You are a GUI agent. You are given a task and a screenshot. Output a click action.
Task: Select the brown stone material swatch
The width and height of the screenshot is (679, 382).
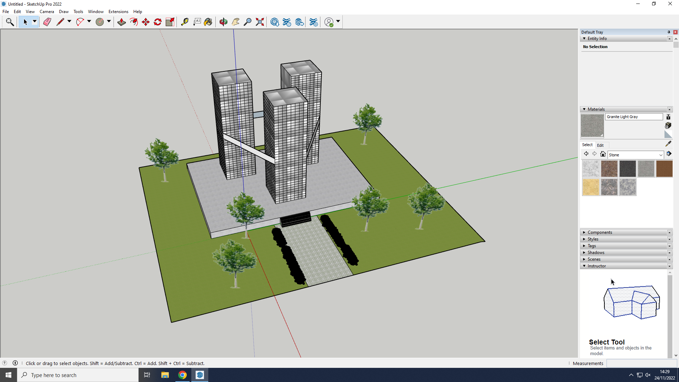coord(664,169)
